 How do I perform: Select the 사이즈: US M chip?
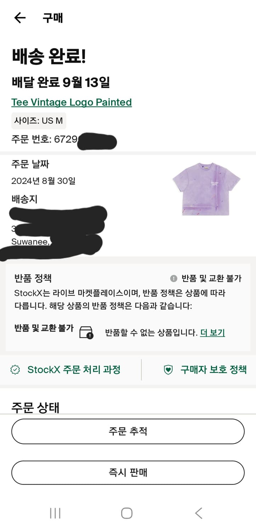coord(39,121)
